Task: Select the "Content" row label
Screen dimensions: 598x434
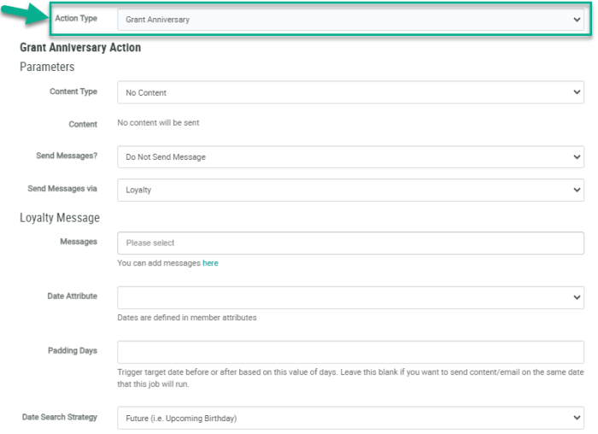Action: click(x=83, y=124)
